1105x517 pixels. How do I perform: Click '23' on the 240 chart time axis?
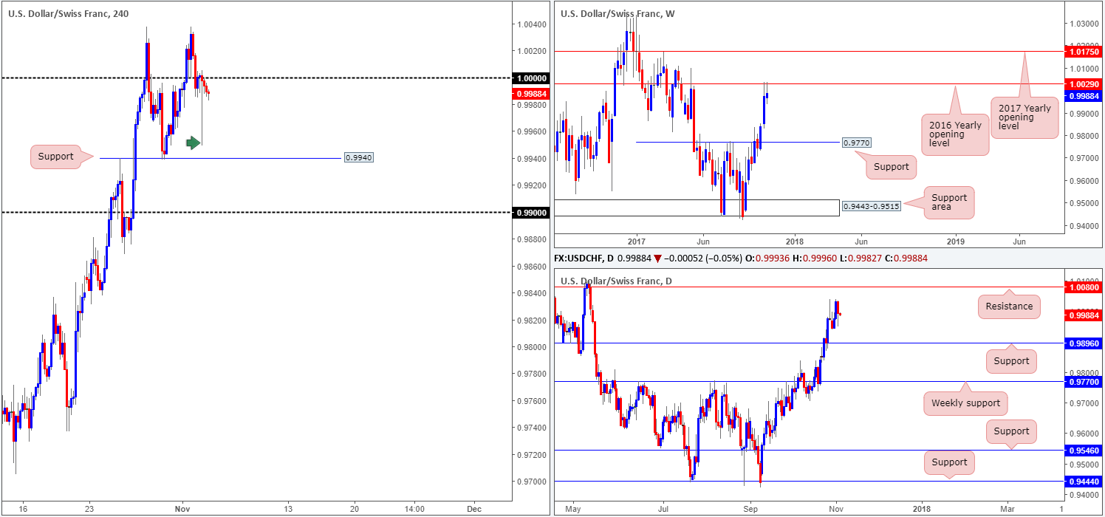click(x=90, y=509)
